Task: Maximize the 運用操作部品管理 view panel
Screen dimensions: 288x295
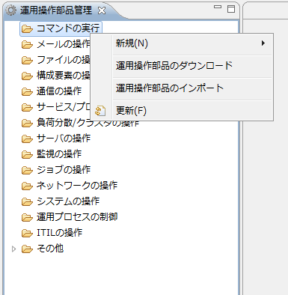Action: click(x=231, y=9)
